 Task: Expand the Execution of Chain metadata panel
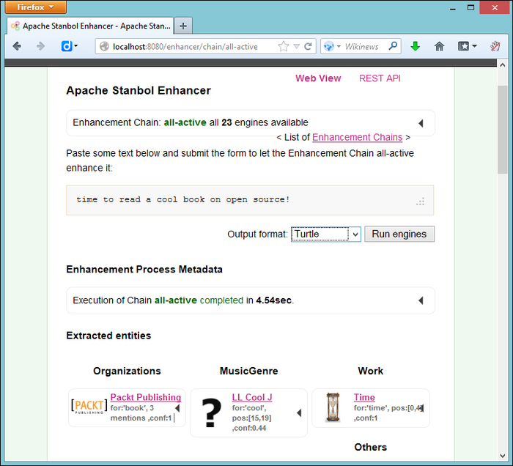point(421,300)
